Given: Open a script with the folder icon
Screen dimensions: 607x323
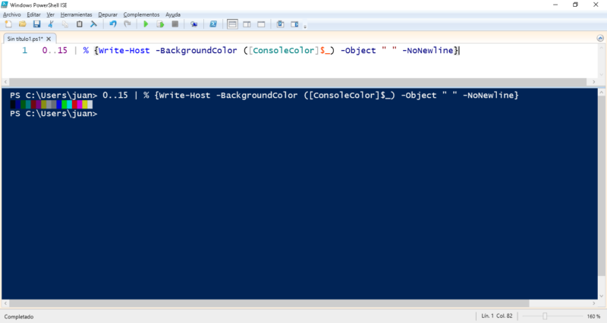Looking at the screenshot, I should [x=23, y=24].
